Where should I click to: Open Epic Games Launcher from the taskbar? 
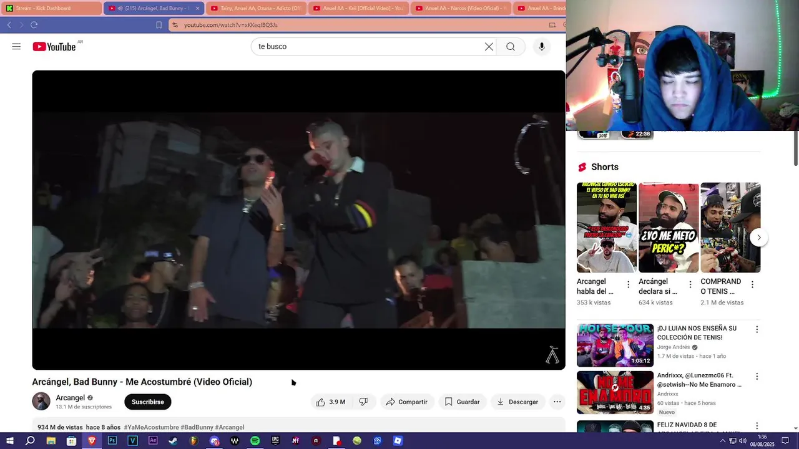[x=275, y=441]
